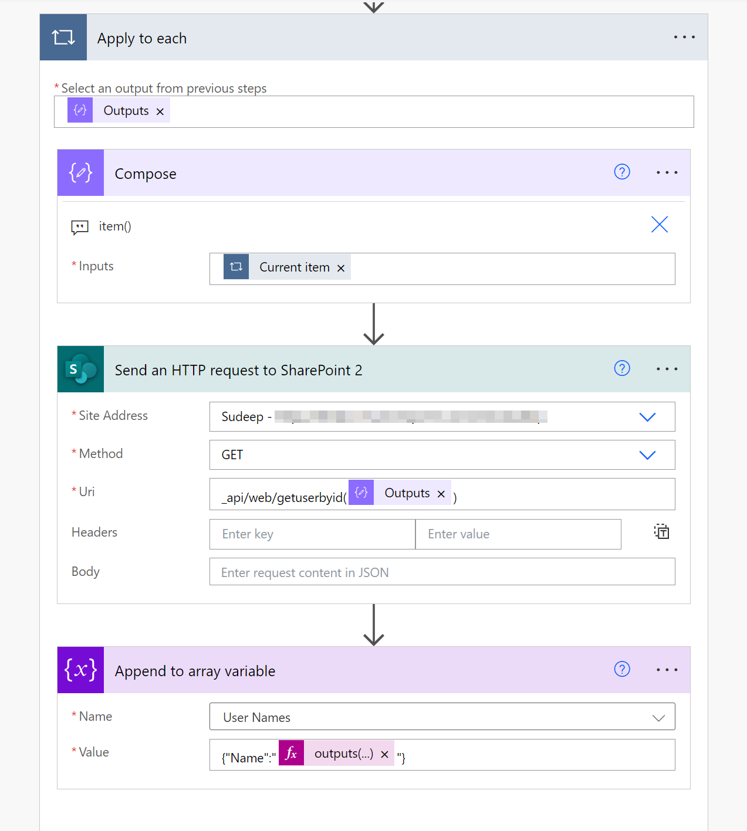Click the Compose action help icon

pyautogui.click(x=622, y=172)
